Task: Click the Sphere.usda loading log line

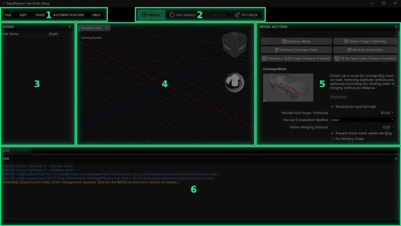Action: (108, 178)
